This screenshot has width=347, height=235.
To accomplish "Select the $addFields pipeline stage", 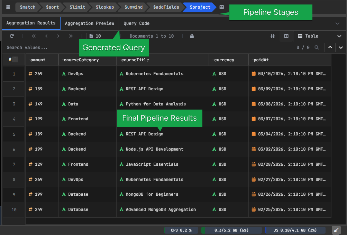I will tap(166, 7).
